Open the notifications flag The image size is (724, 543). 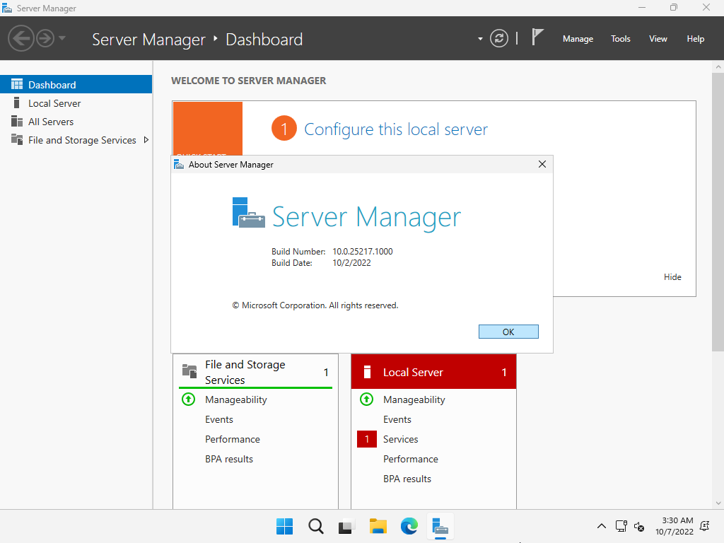tap(537, 37)
